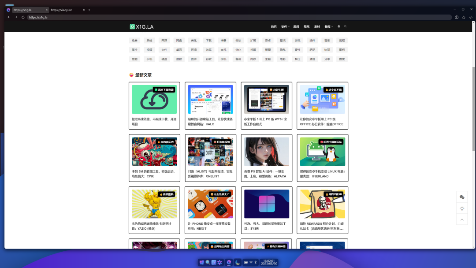Select the 主题 tag
The height and width of the screenshot is (268, 476).
tap(268, 59)
